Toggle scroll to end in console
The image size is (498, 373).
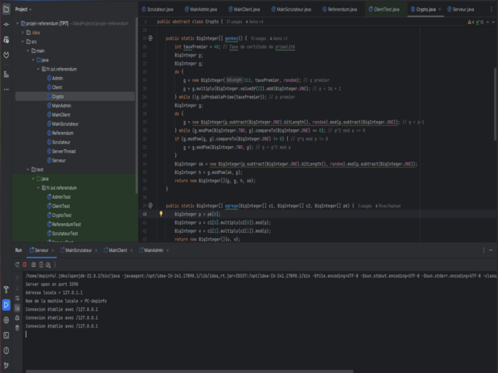[18, 307]
